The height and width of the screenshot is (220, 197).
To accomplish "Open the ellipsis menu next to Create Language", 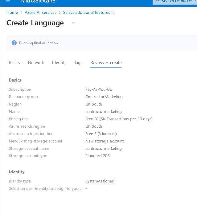I will [74, 23].
